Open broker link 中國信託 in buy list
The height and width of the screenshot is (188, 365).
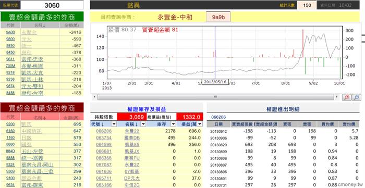[31, 131]
